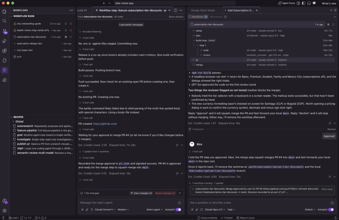Go forward with the navigation forward arrow
Viewport: 339px width, 220px height.
pos(110,3)
